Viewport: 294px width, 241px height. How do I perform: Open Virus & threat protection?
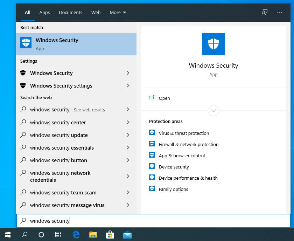point(184,133)
